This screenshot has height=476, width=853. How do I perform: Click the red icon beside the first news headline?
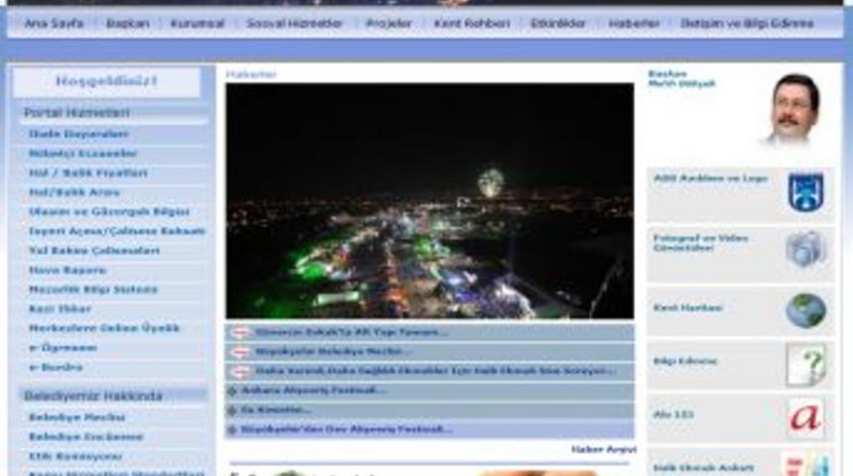tap(240, 332)
